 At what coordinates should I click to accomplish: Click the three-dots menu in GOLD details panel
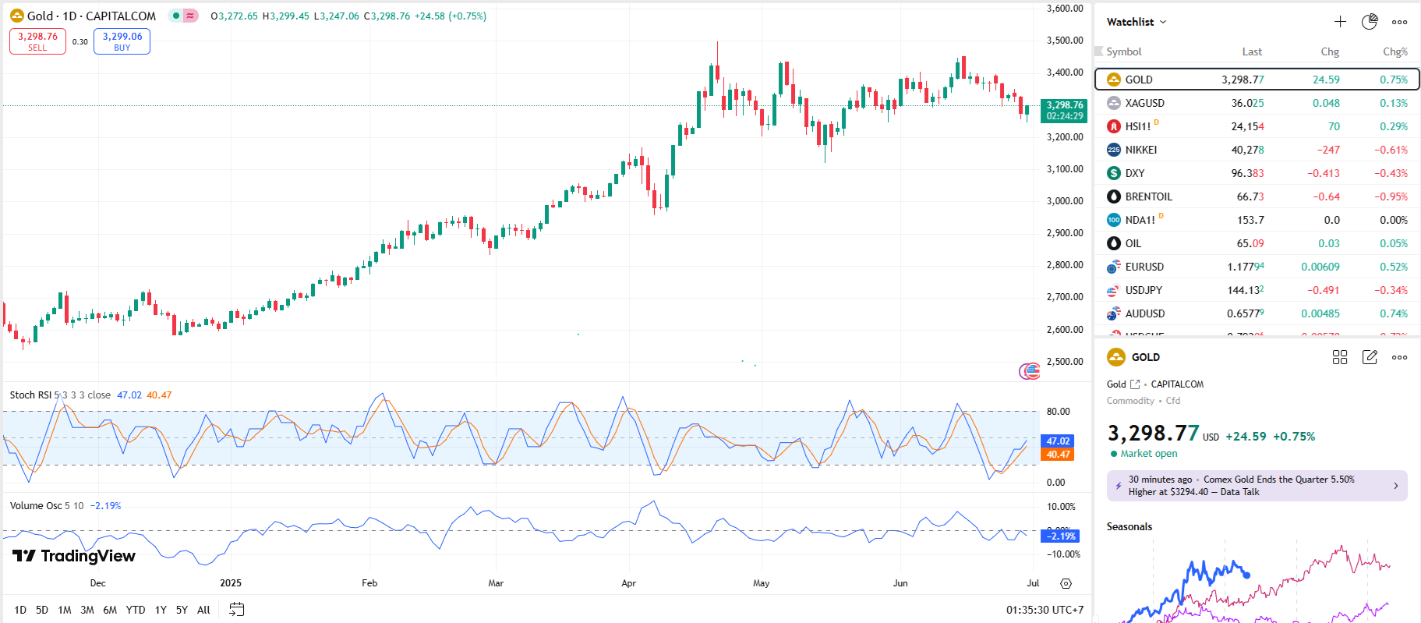tap(1399, 357)
